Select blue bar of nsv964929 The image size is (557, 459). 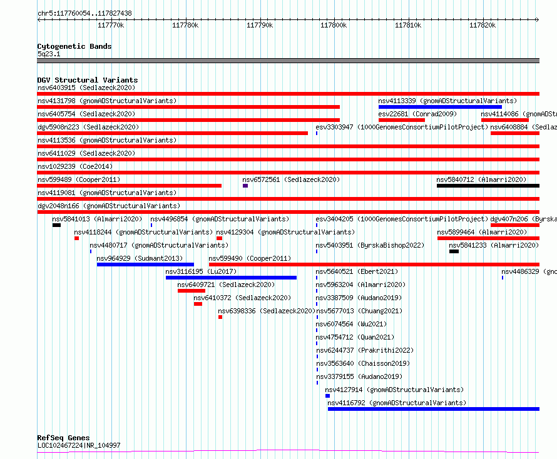pos(145,265)
